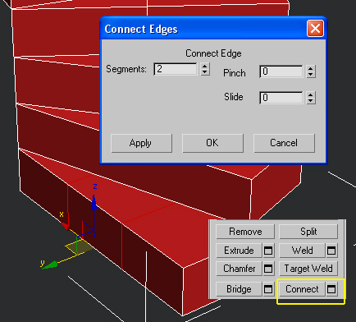Click the Apply button

click(141, 143)
